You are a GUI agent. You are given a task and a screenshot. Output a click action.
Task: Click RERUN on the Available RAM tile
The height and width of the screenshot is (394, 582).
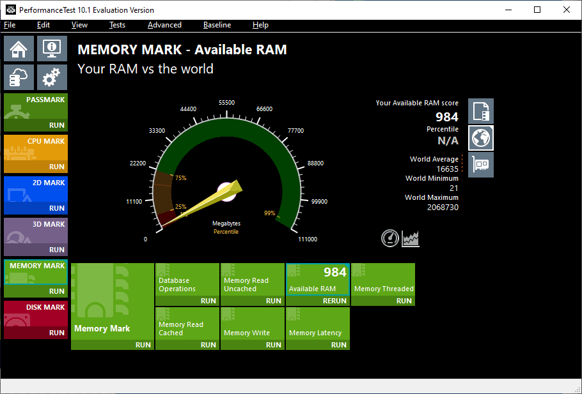[334, 301]
